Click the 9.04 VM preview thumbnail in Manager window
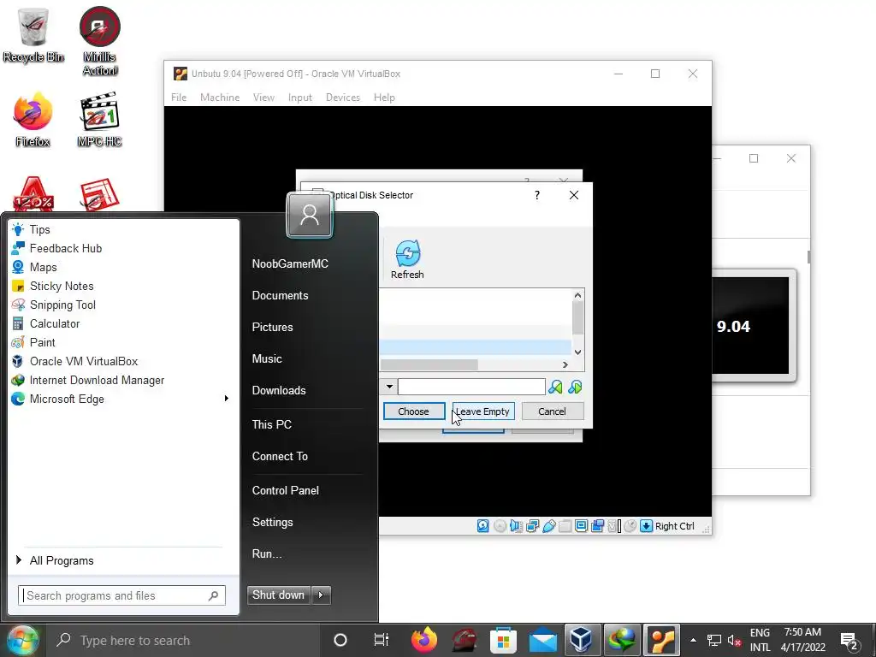876x657 pixels. 753,325
